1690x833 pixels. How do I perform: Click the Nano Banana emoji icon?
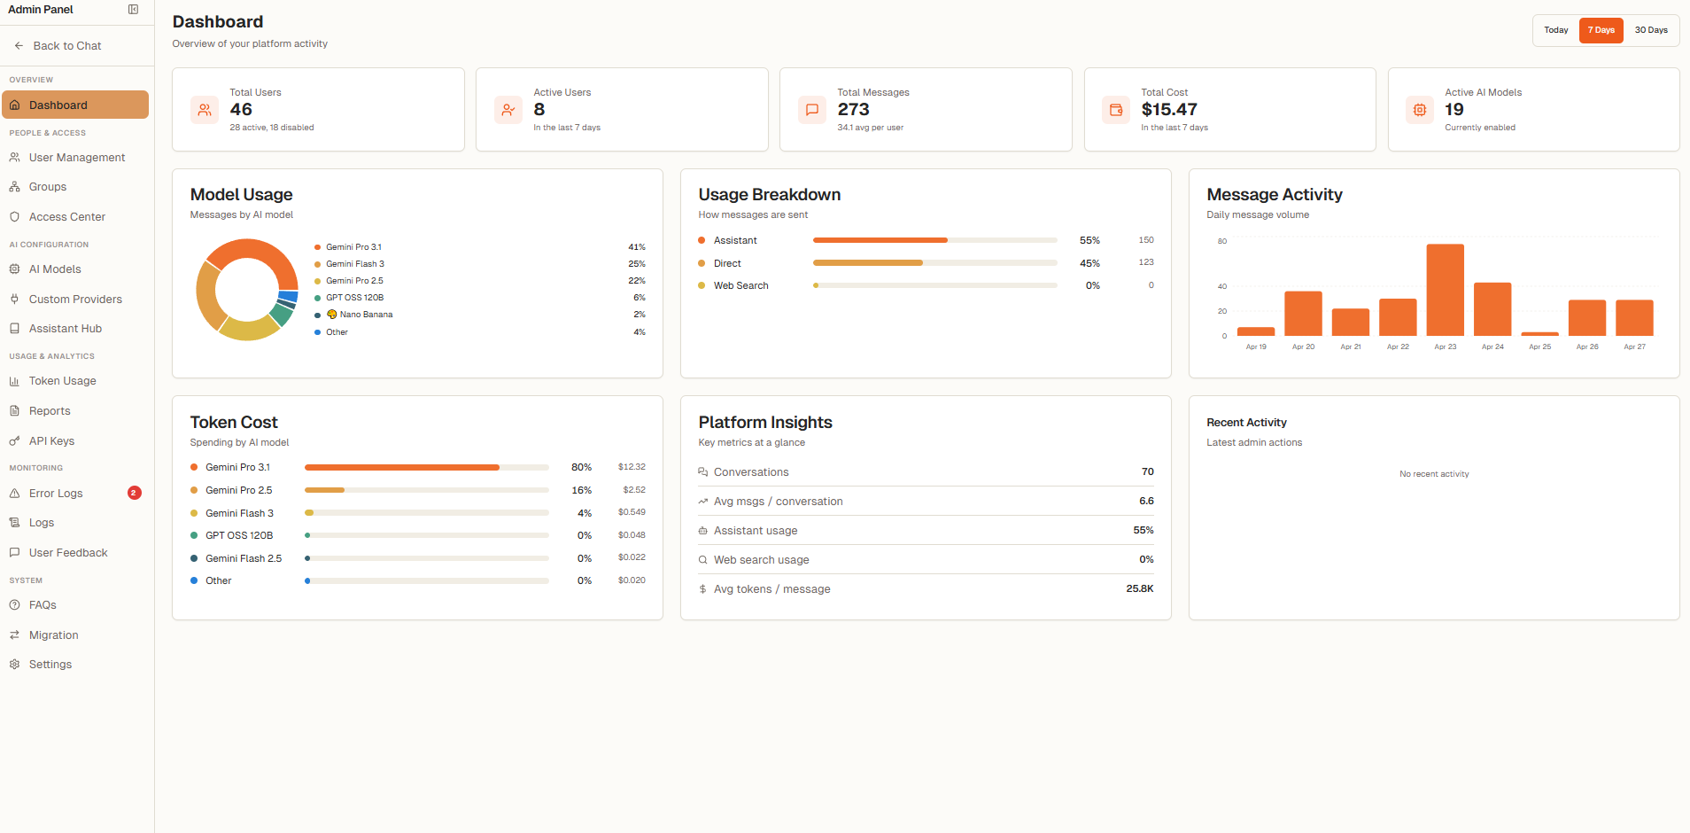coord(332,315)
